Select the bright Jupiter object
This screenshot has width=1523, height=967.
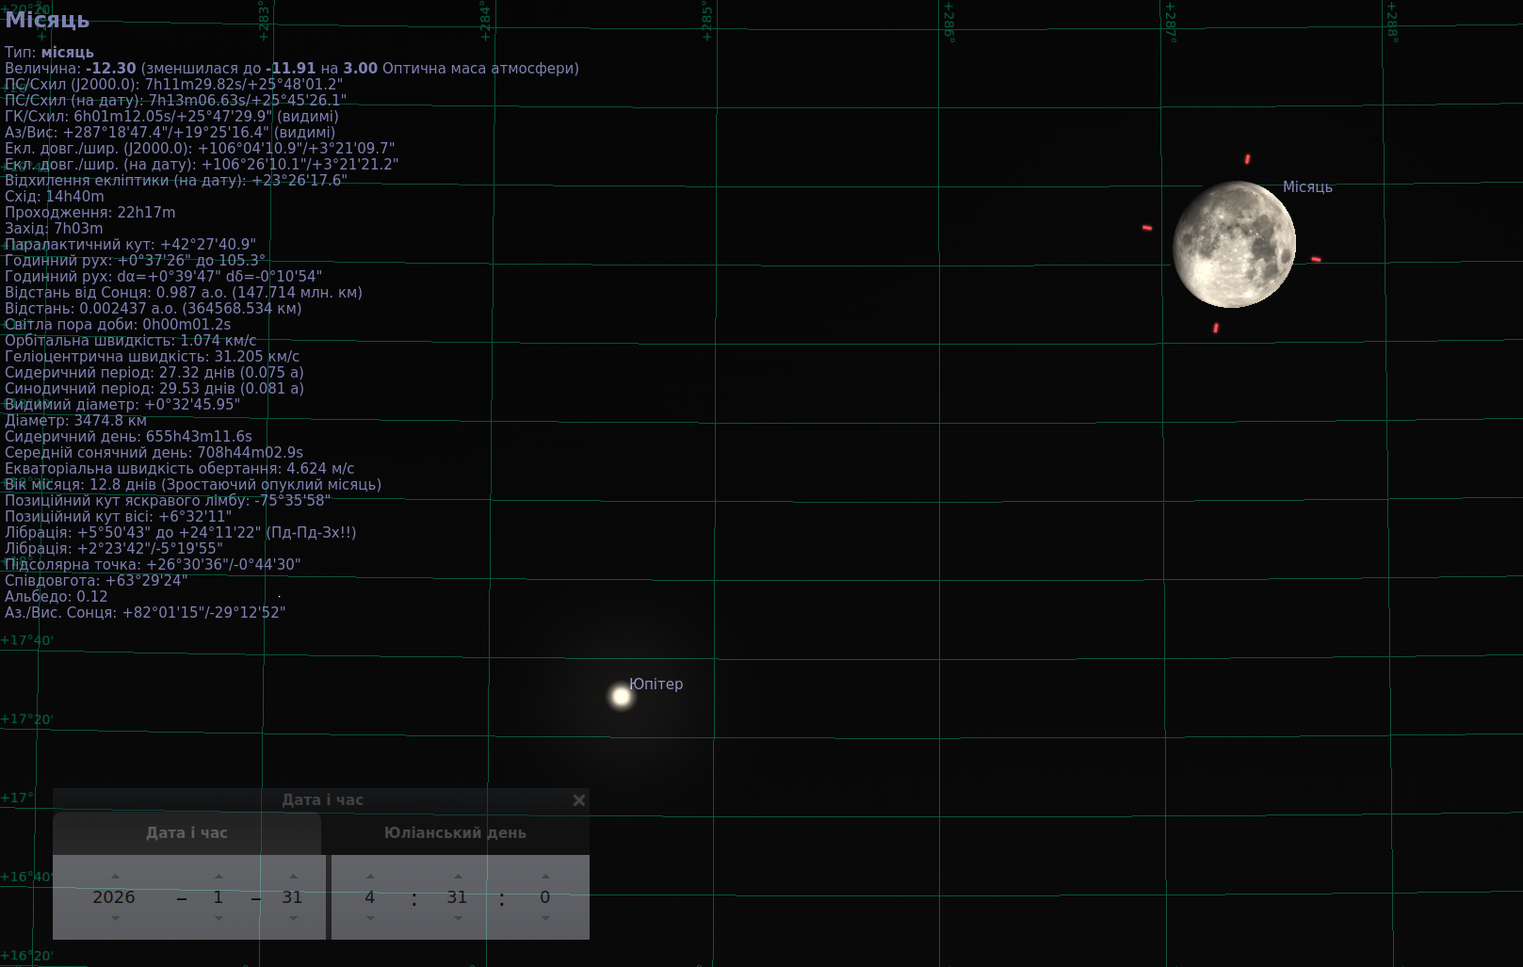point(621,697)
